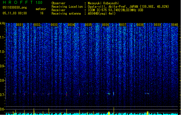Select the file name 0511030030.png
Image resolution: width=181 pixels, height=115 pixels.
click(x=15, y=7)
